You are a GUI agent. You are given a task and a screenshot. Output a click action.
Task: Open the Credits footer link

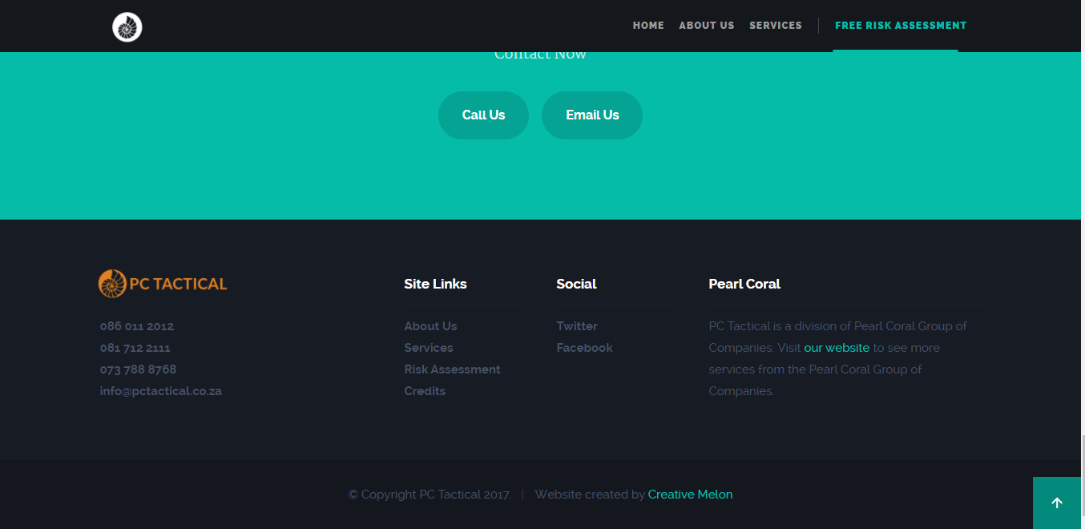(x=425, y=391)
